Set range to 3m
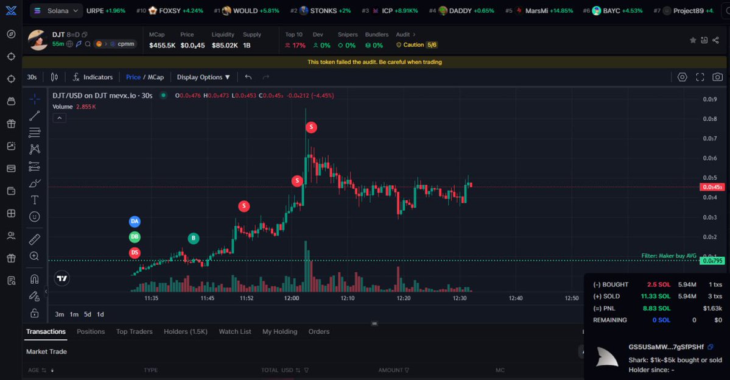Screen dimensions: 730x380 tap(60, 314)
